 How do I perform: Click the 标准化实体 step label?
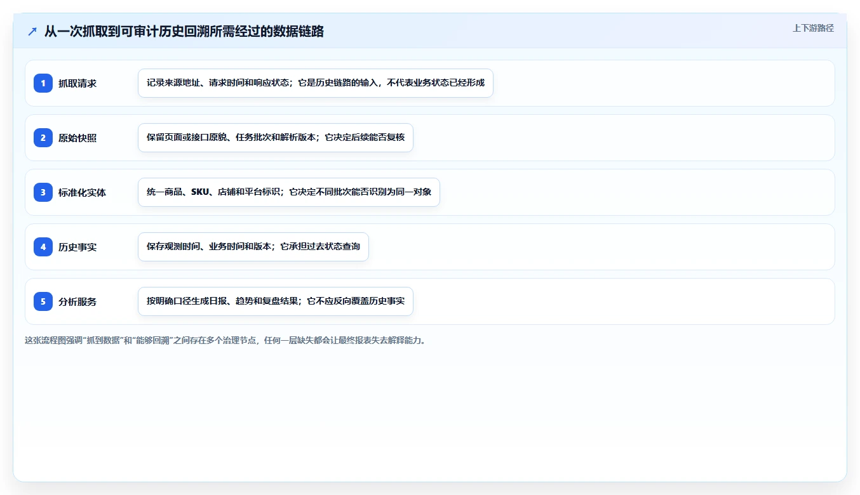(x=82, y=192)
